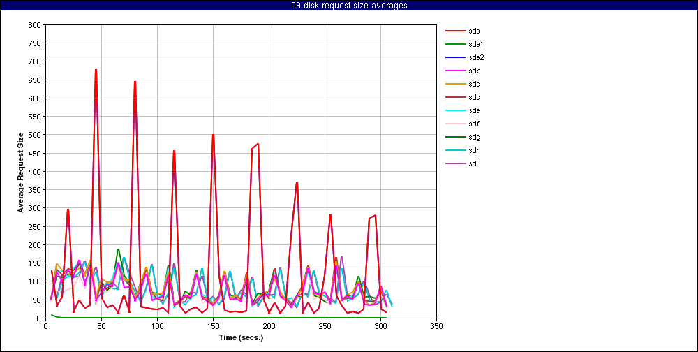Click the 200 y-axis tick value
Image resolution: width=698 pixels, height=352 pixels.
point(36,245)
